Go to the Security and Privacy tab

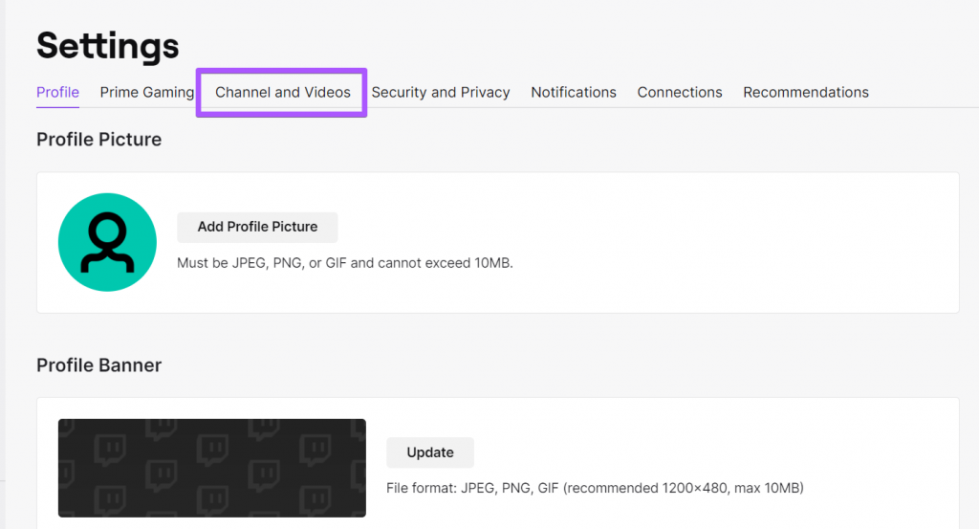[440, 93]
